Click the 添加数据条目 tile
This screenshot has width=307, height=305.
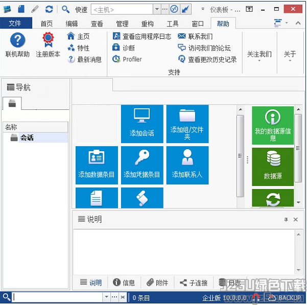click(97, 165)
